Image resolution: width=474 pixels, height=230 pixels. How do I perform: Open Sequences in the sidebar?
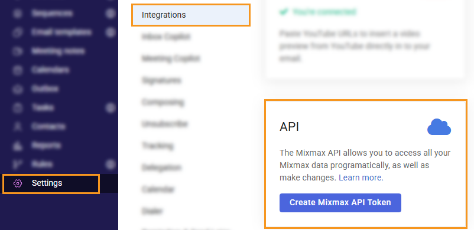coord(51,14)
